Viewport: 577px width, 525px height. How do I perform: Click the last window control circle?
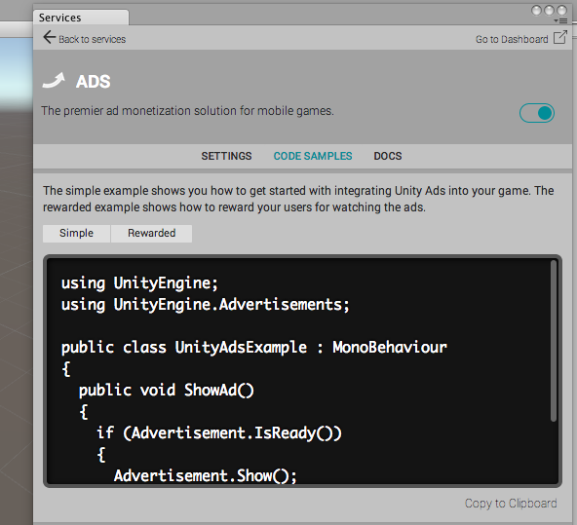click(x=561, y=11)
